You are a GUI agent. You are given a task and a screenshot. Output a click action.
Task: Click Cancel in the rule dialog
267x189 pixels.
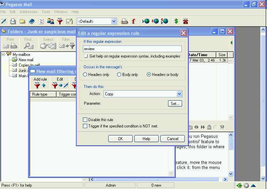tap(172, 139)
